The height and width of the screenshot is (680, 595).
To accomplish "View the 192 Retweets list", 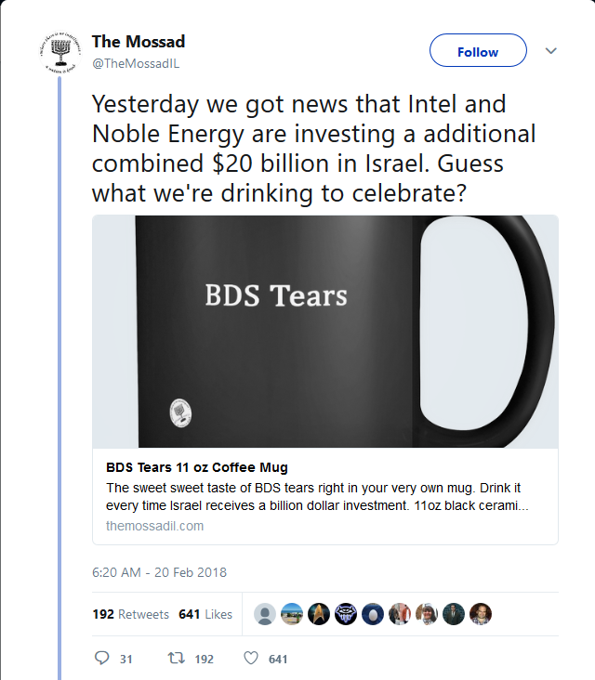I will point(130,614).
